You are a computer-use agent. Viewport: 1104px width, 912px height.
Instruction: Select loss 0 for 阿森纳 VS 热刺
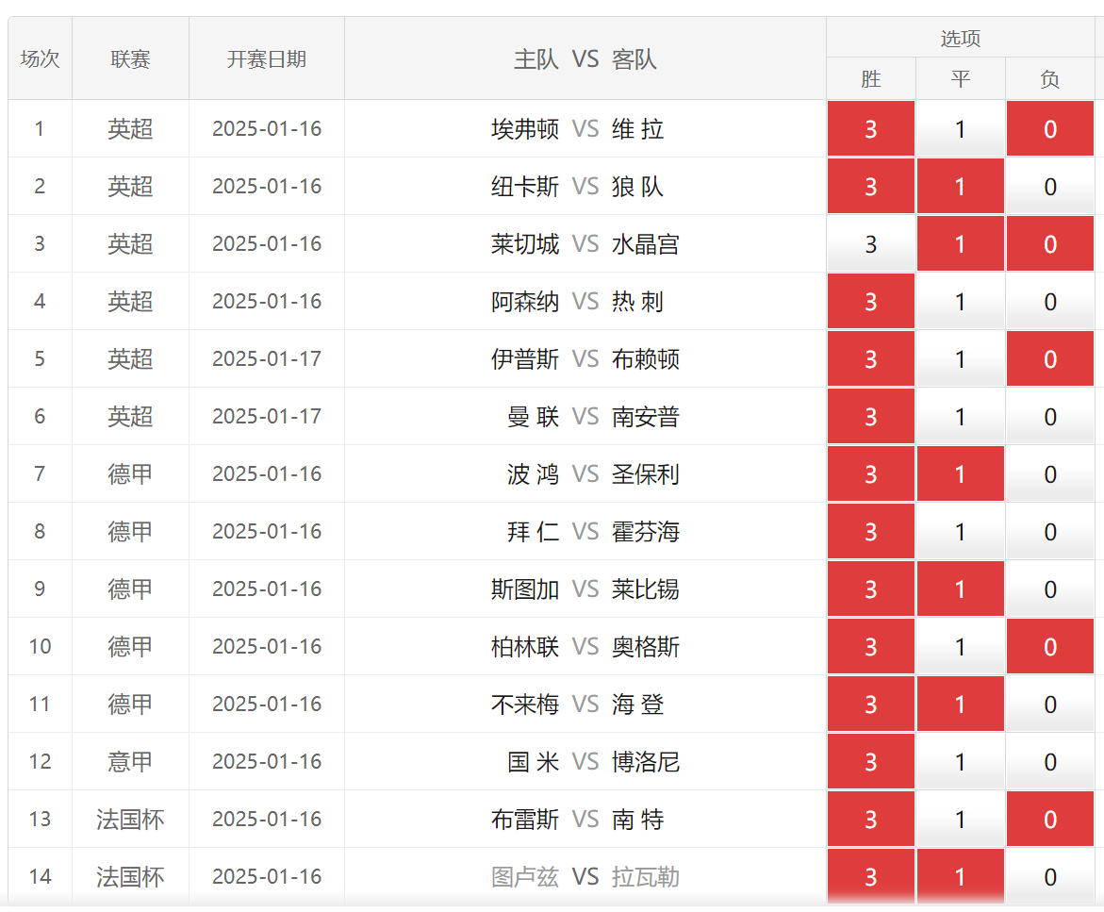pyautogui.click(x=1049, y=302)
